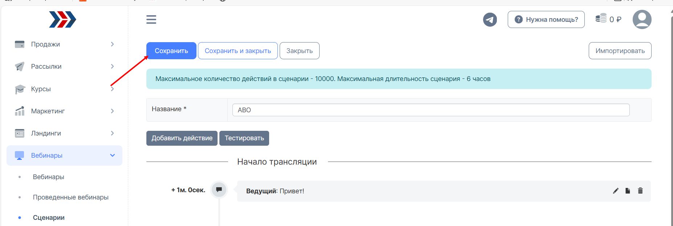Click the site logo with arrows
This screenshot has height=226, width=673.
tap(62, 20)
